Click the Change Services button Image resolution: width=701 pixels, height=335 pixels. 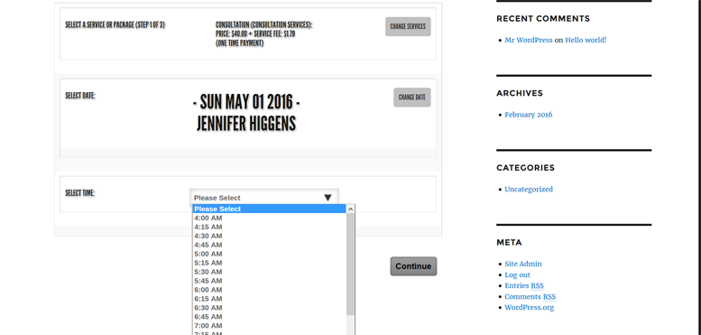(x=408, y=26)
